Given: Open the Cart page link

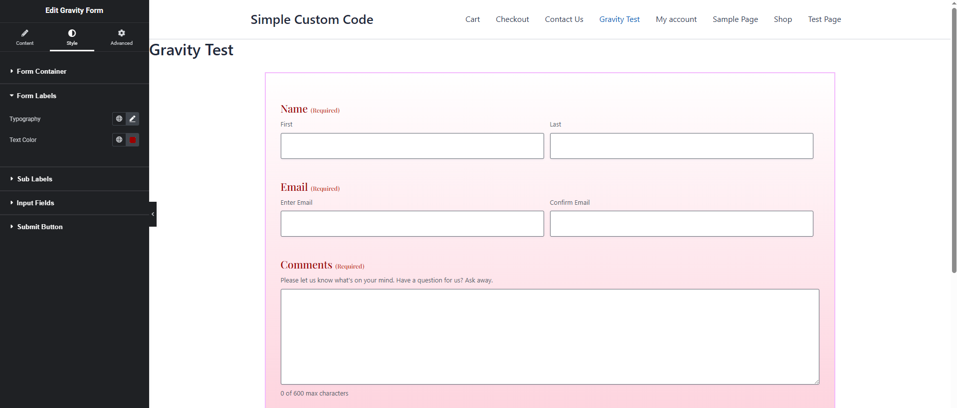Looking at the screenshot, I should point(472,19).
